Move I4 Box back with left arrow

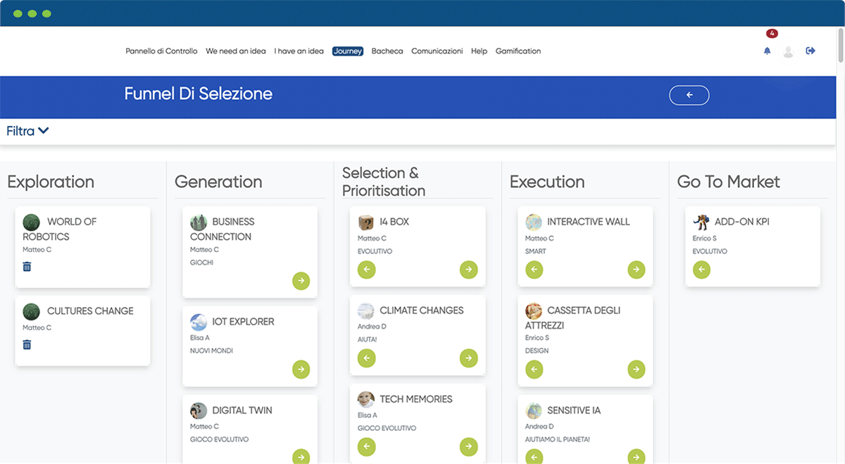click(x=366, y=269)
